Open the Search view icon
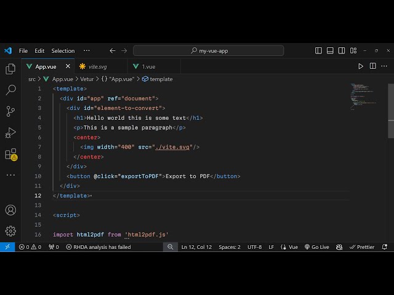Screen dimensions: 394x295 (x=10, y=90)
